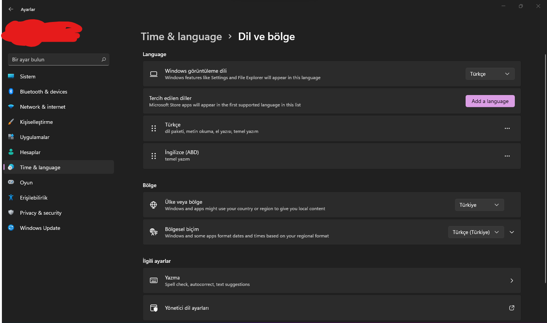
Task: Open Privacy & security settings
Action: (x=41, y=213)
